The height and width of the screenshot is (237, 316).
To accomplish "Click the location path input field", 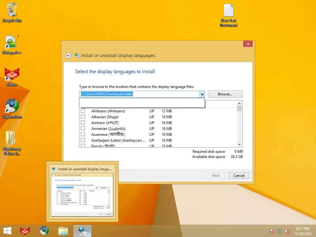I will click(139, 94).
